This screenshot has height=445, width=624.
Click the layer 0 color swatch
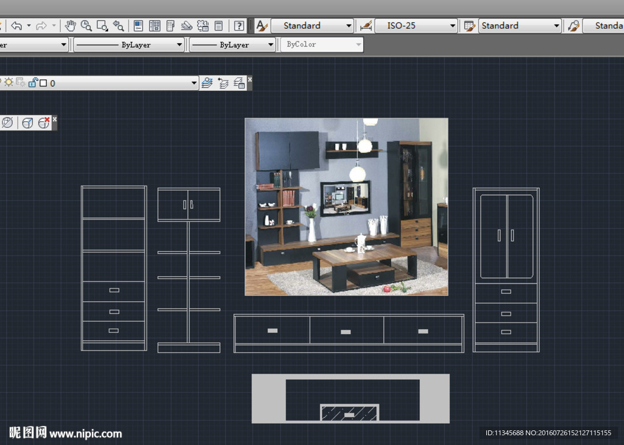point(43,83)
